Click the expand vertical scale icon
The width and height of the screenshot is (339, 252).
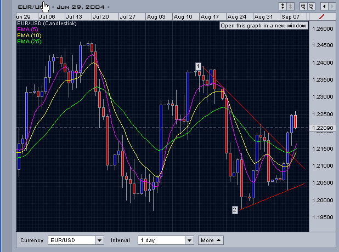pos(290,7)
